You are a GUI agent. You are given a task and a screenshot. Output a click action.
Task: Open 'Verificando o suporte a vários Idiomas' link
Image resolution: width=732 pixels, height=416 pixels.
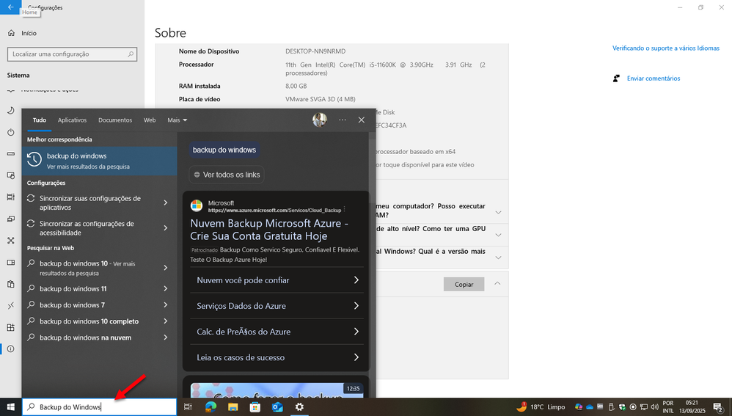tap(666, 48)
